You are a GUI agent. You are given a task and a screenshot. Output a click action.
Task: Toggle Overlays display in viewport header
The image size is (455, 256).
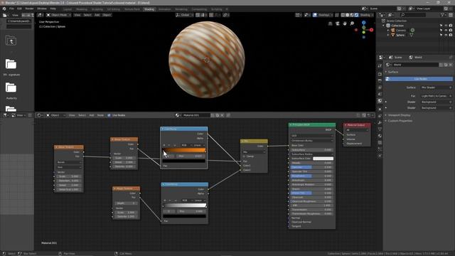pyautogui.click(x=315, y=15)
